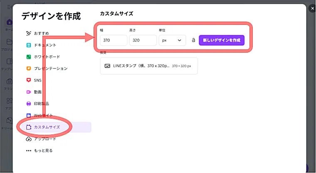Click the image icon in LINEスタンプ suggestion

pos(107,66)
